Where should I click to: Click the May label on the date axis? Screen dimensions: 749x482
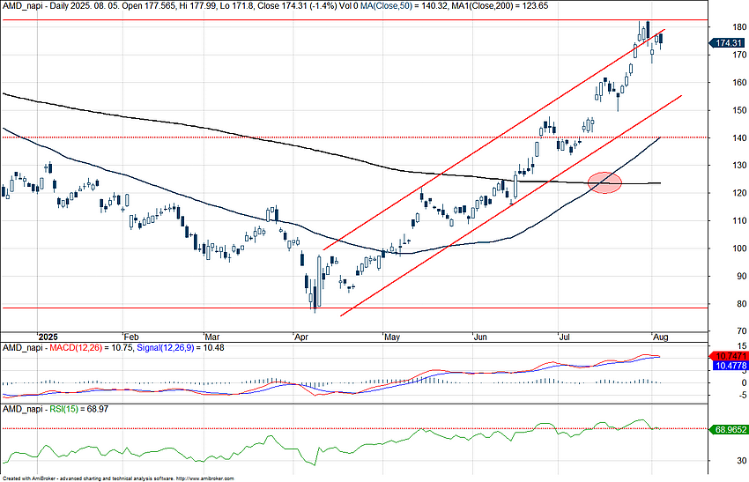coord(392,337)
